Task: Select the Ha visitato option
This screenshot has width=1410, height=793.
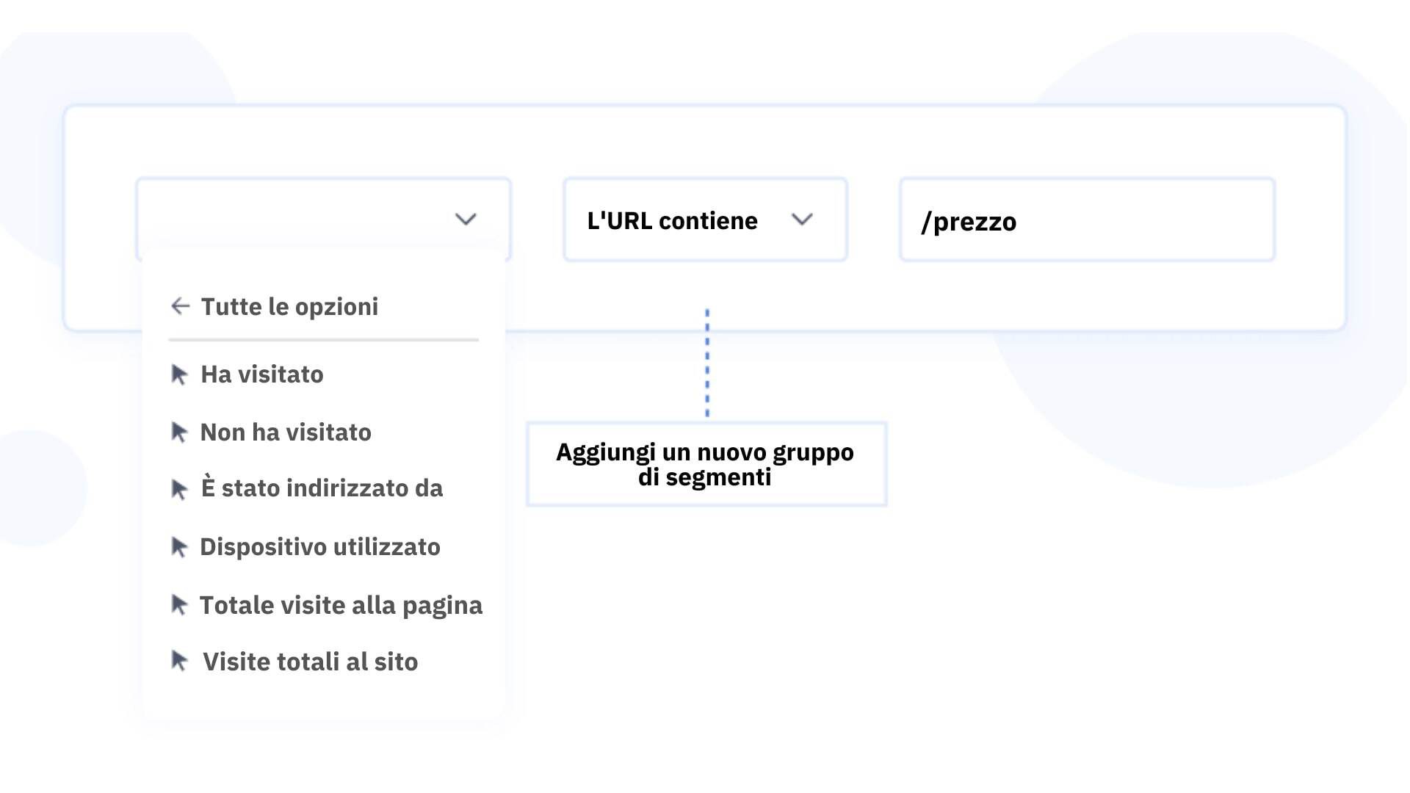Action: click(x=262, y=374)
